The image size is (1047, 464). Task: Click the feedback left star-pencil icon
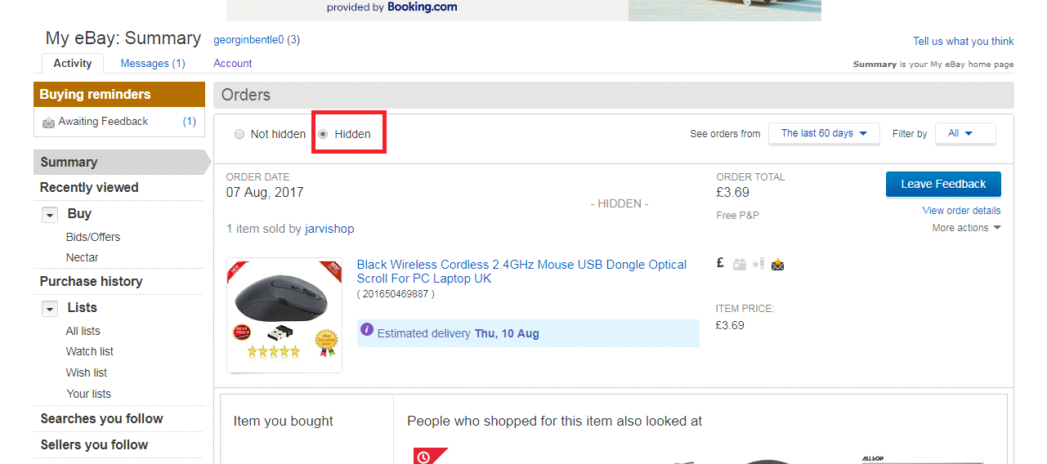[x=758, y=264]
